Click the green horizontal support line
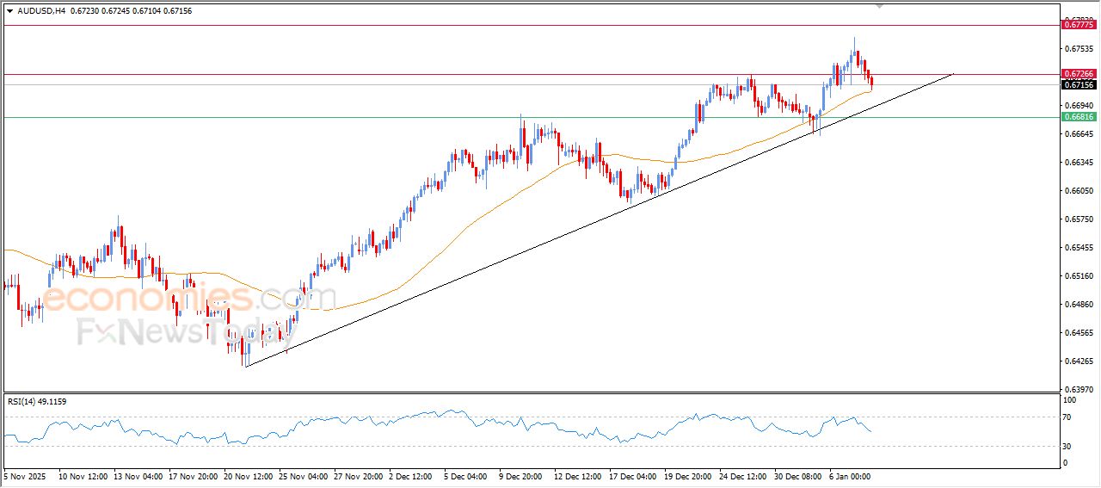The height and width of the screenshot is (488, 1101). 344,117
